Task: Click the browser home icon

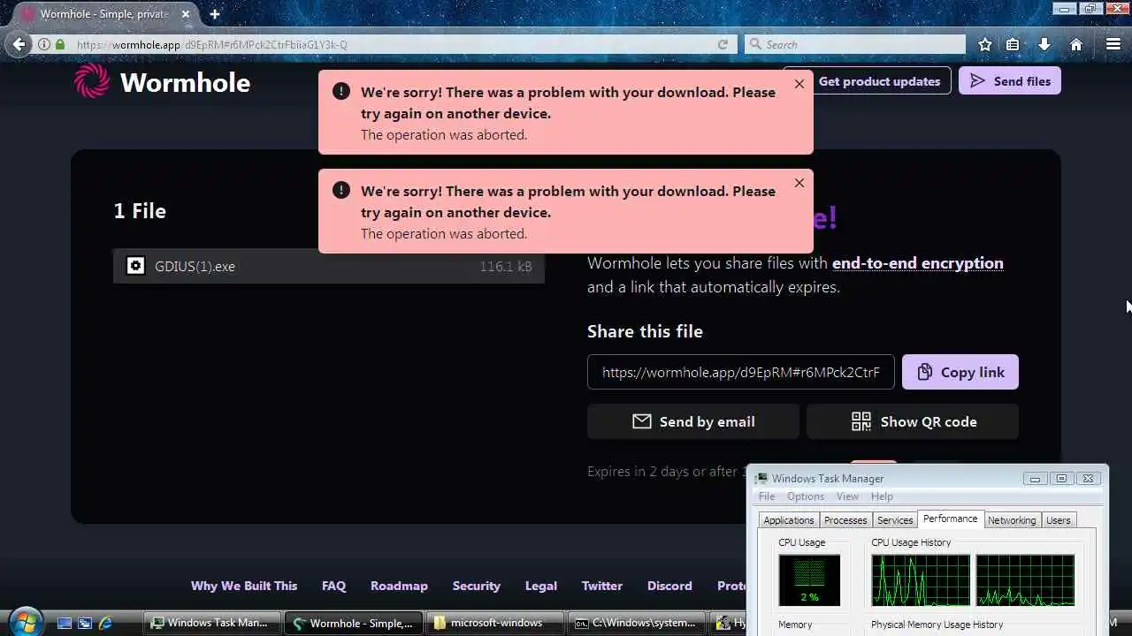Action: (x=1076, y=44)
